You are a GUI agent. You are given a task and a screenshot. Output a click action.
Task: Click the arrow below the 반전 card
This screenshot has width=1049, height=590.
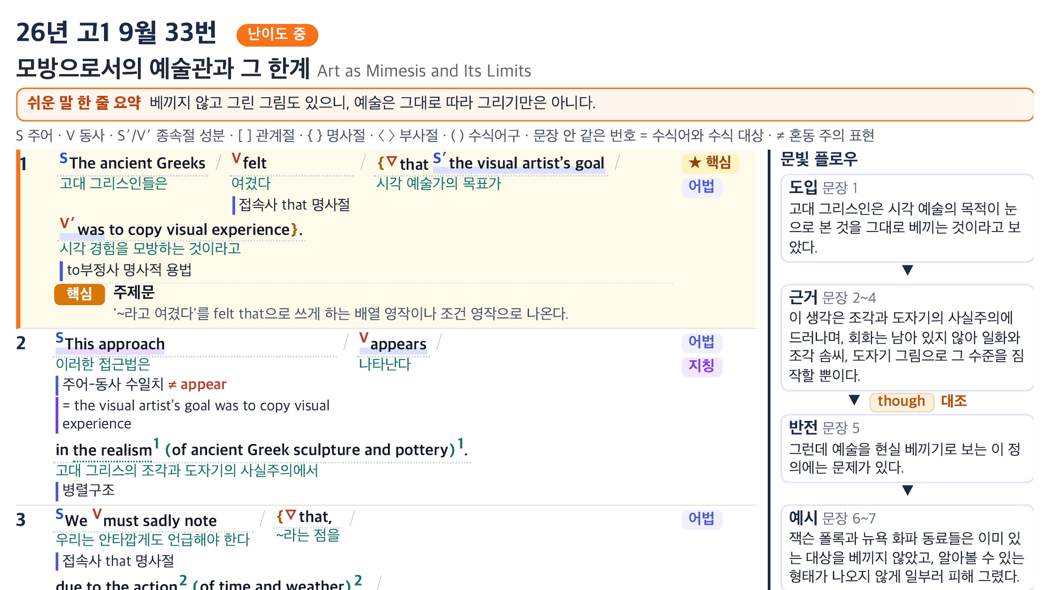[907, 491]
